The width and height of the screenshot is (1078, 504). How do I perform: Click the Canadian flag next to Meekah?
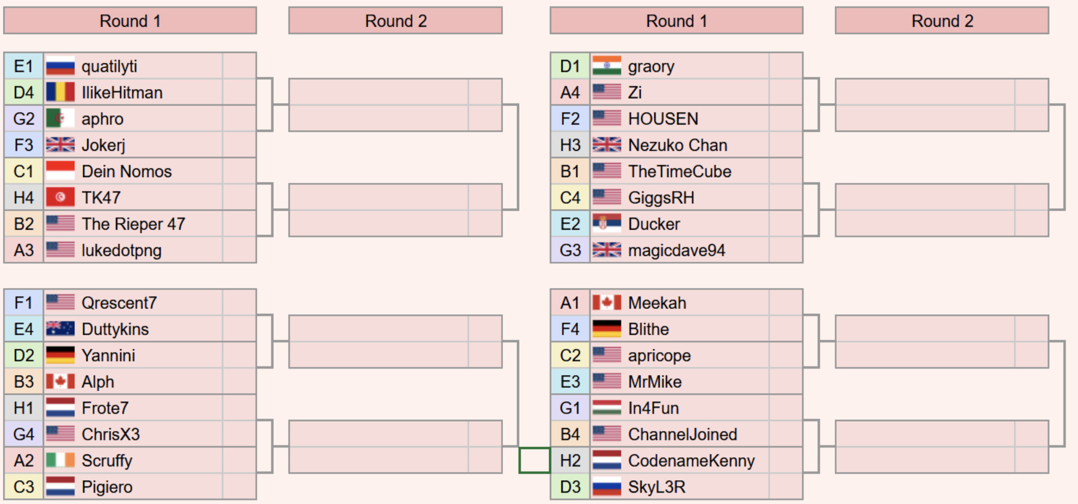pos(607,303)
